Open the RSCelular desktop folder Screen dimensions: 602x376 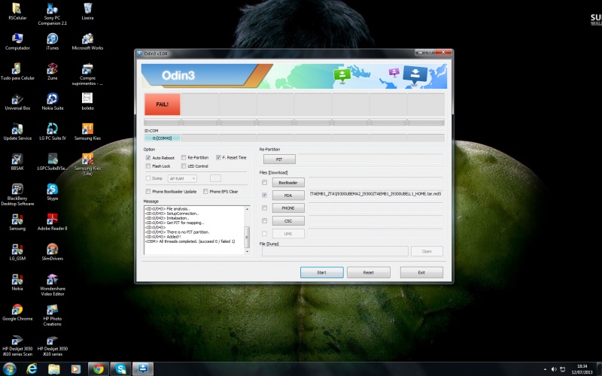point(17,11)
